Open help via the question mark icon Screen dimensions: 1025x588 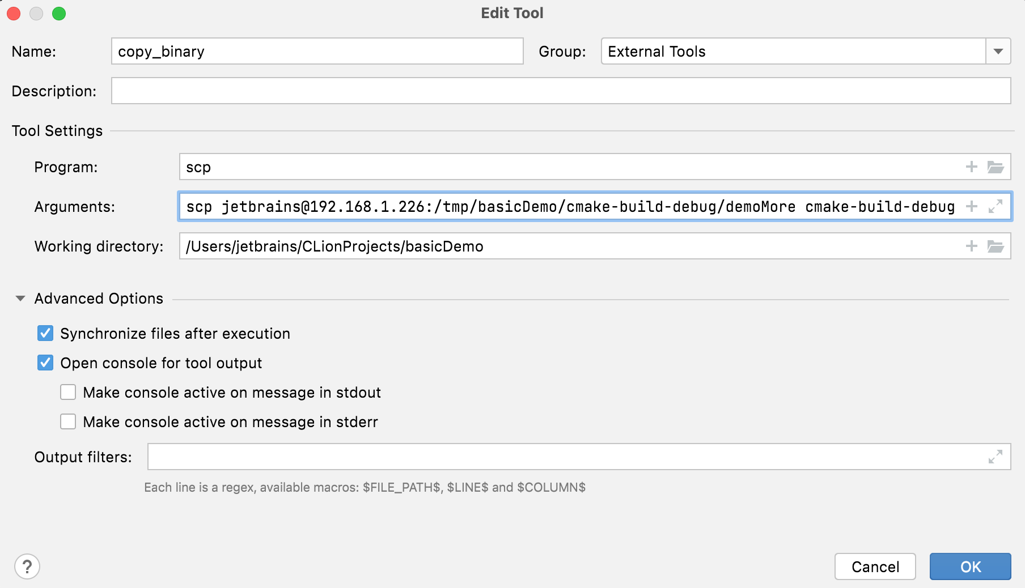tap(27, 565)
